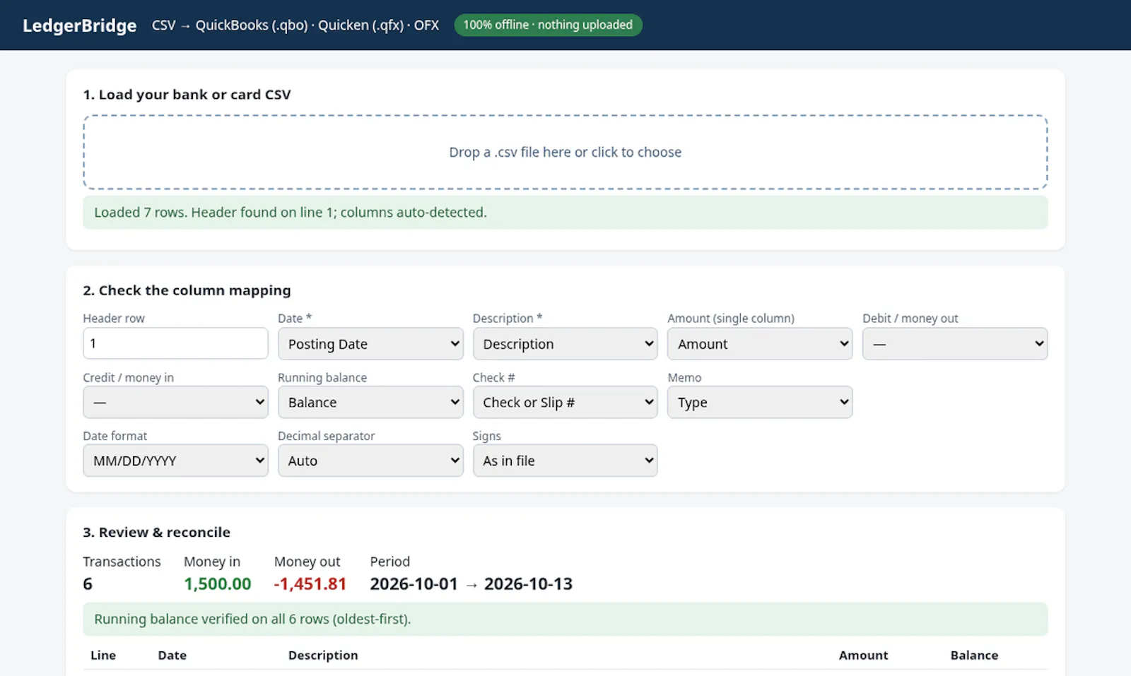Open the Memo dropdown showing Type

760,402
